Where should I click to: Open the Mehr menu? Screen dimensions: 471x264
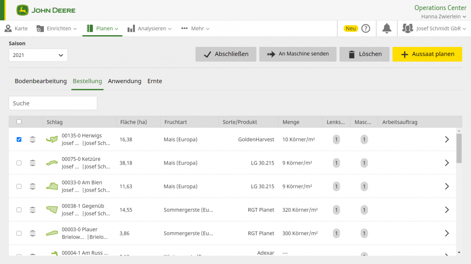(195, 28)
